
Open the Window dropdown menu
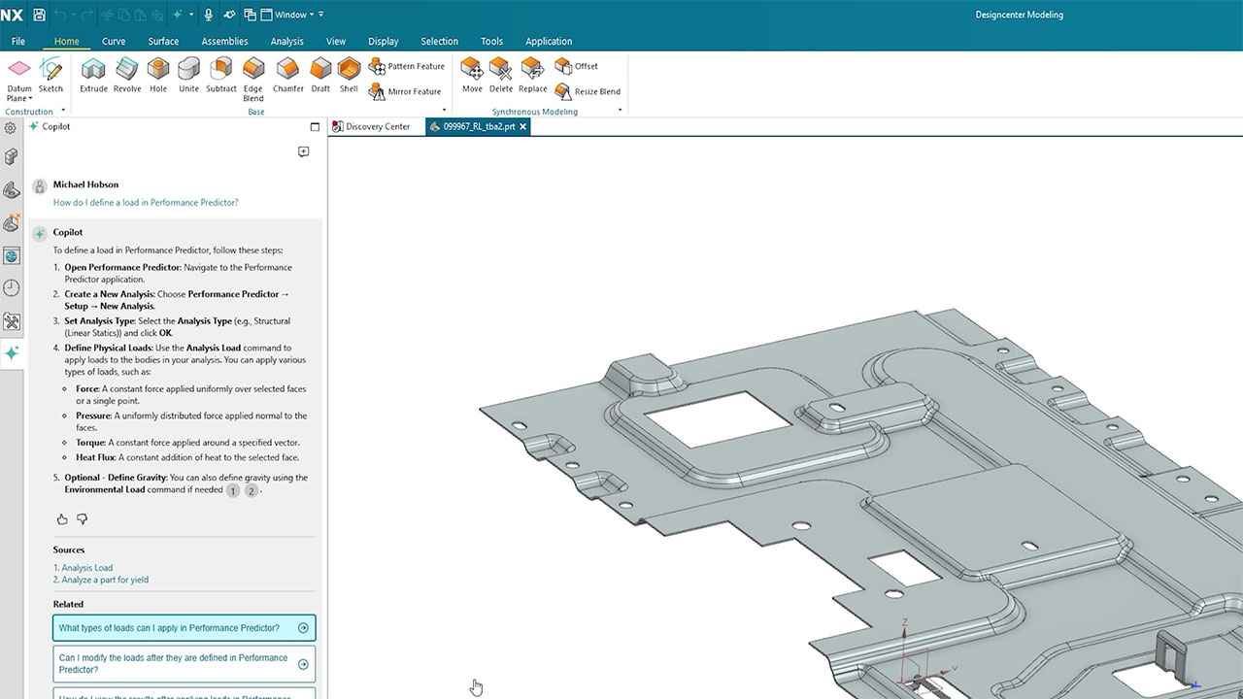coord(290,15)
